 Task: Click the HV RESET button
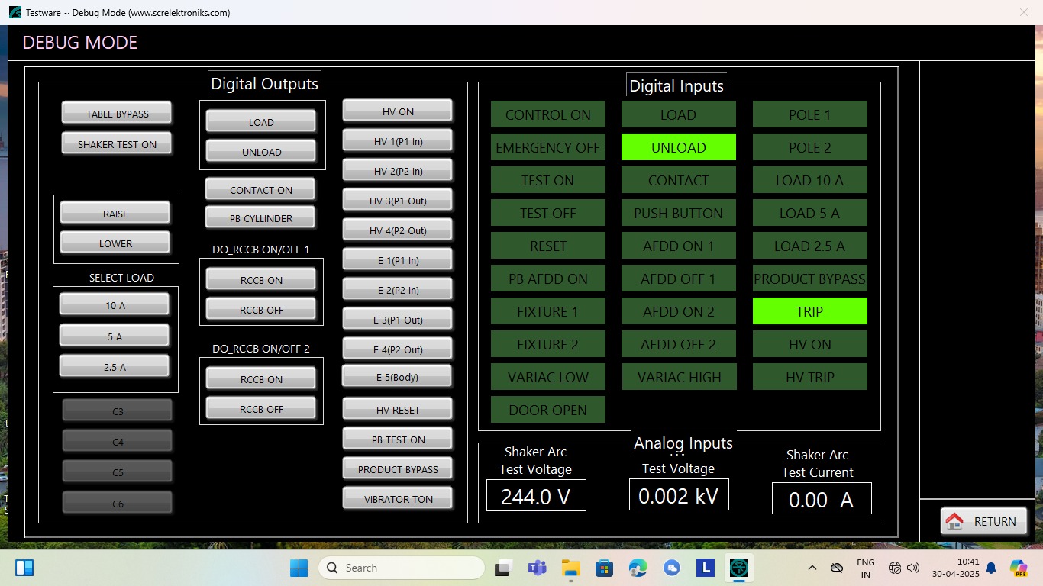tap(398, 410)
